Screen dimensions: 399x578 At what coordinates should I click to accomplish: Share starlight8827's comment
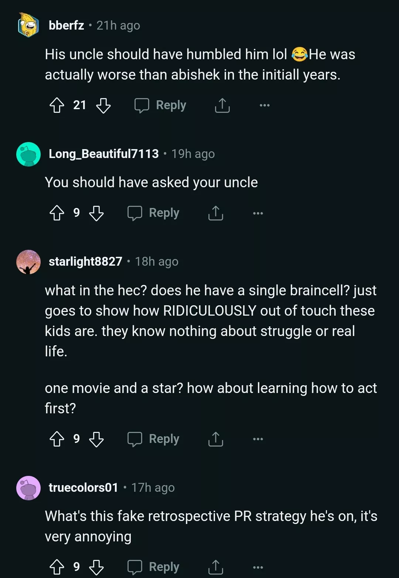215,439
